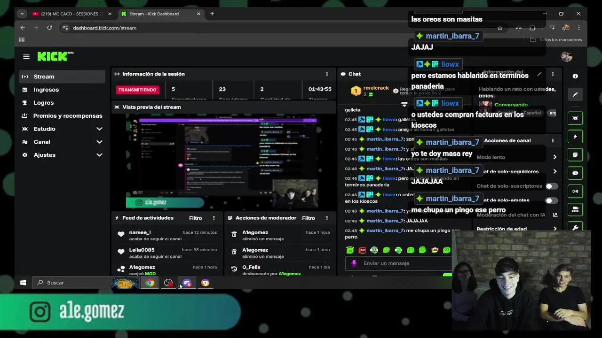Open the tab search dropdown
Screen dimensions: 602x338
click(x=22, y=14)
